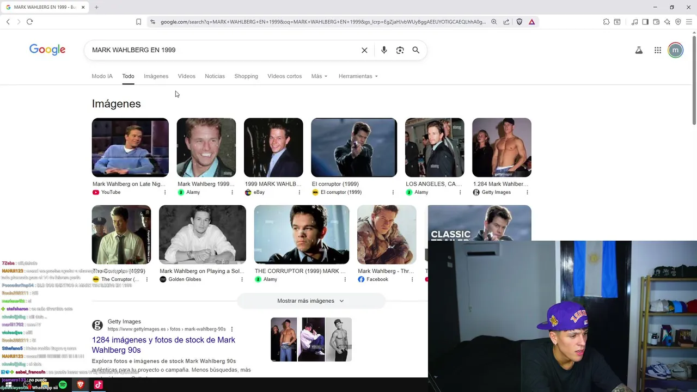Viewport: 697px width, 392px height.
Task: Open the Brave Wallet
Action: [656, 22]
